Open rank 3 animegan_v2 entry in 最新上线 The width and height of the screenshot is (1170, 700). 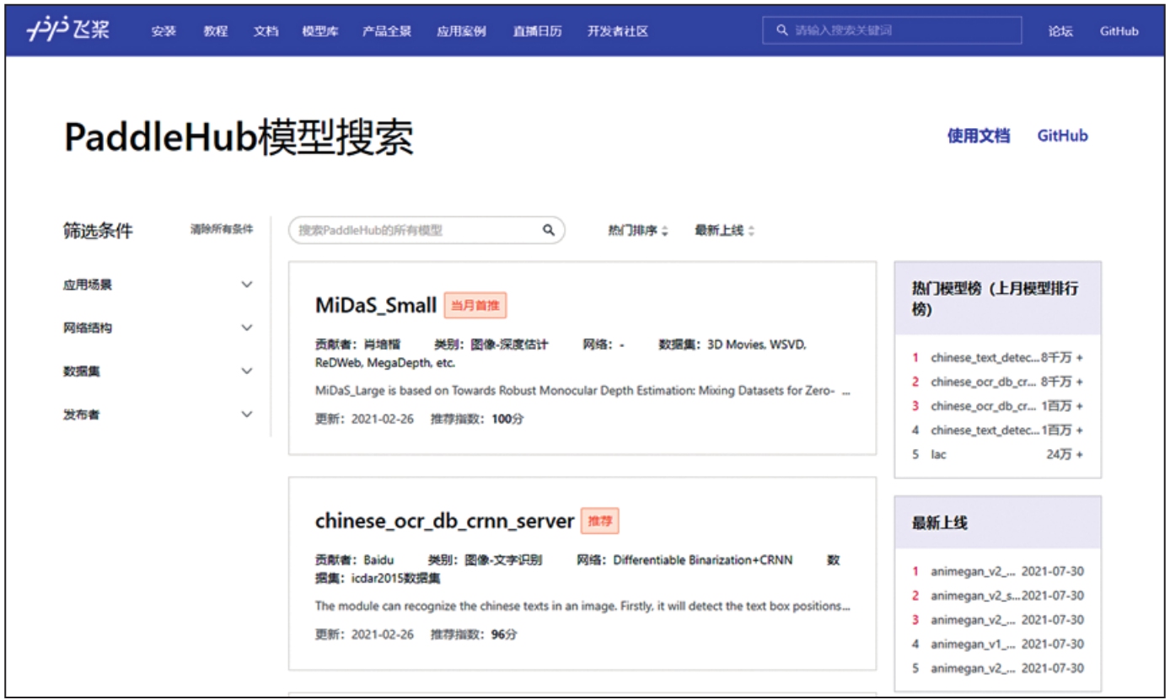click(998, 620)
